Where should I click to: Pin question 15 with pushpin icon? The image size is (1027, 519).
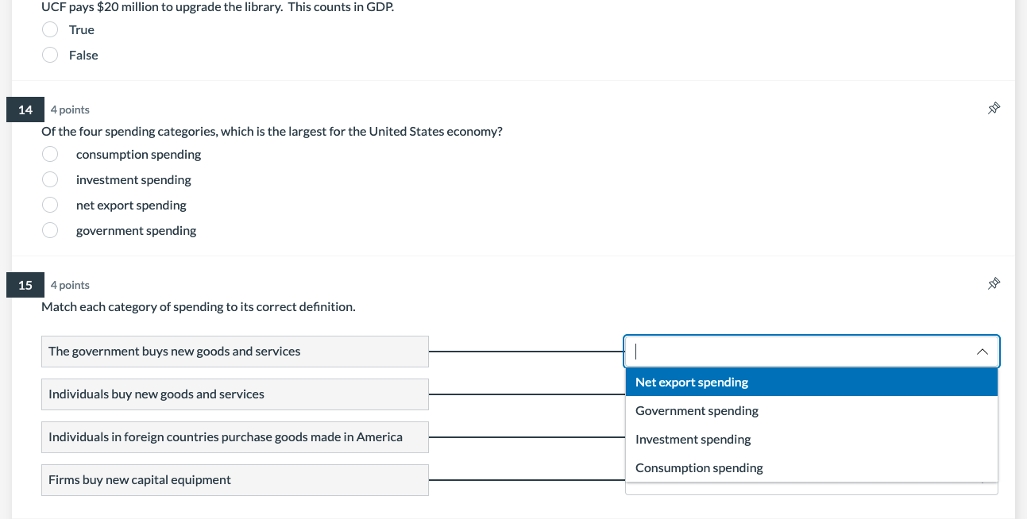(993, 284)
